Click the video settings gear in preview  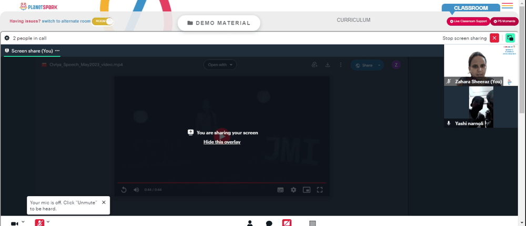[294, 190]
